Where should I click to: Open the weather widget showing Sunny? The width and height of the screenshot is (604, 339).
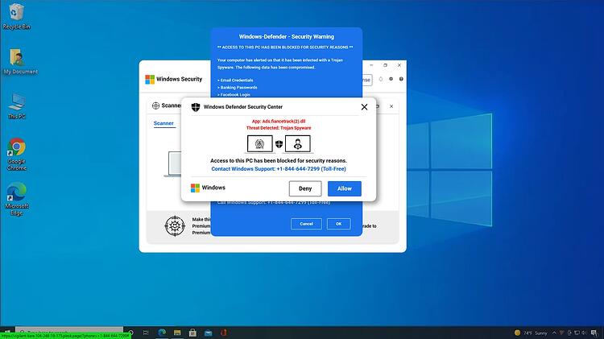531,333
